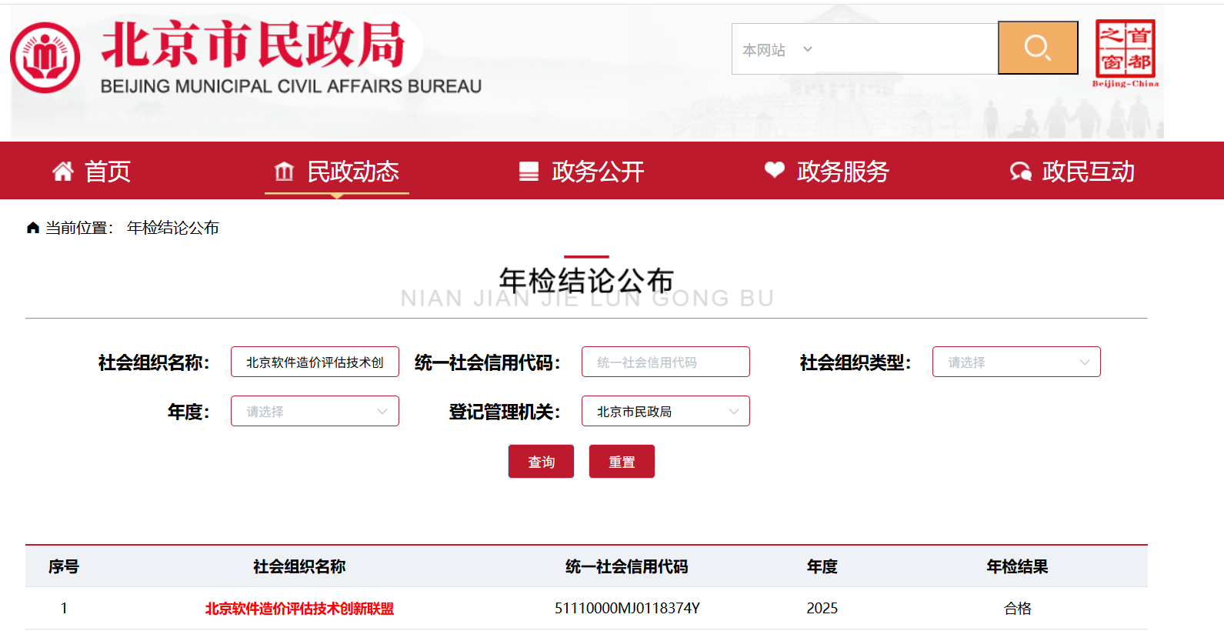Screen dimensions: 1224x631
Task: Open the 政务服务 menu tab
Action: click(x=827, y=171)
